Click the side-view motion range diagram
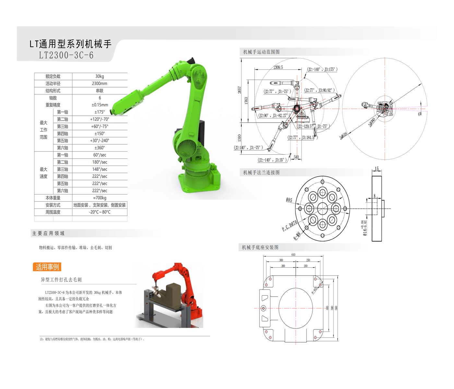This screenshot has width=454, height=389. [289, 110]
